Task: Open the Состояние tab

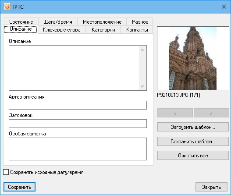Action: click(x=21, y=21)
